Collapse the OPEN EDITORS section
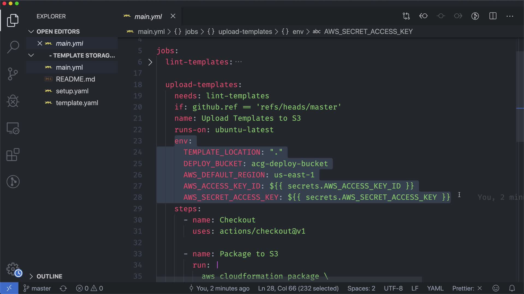Viewport: 524px width, 294px height. coord(31,32)
